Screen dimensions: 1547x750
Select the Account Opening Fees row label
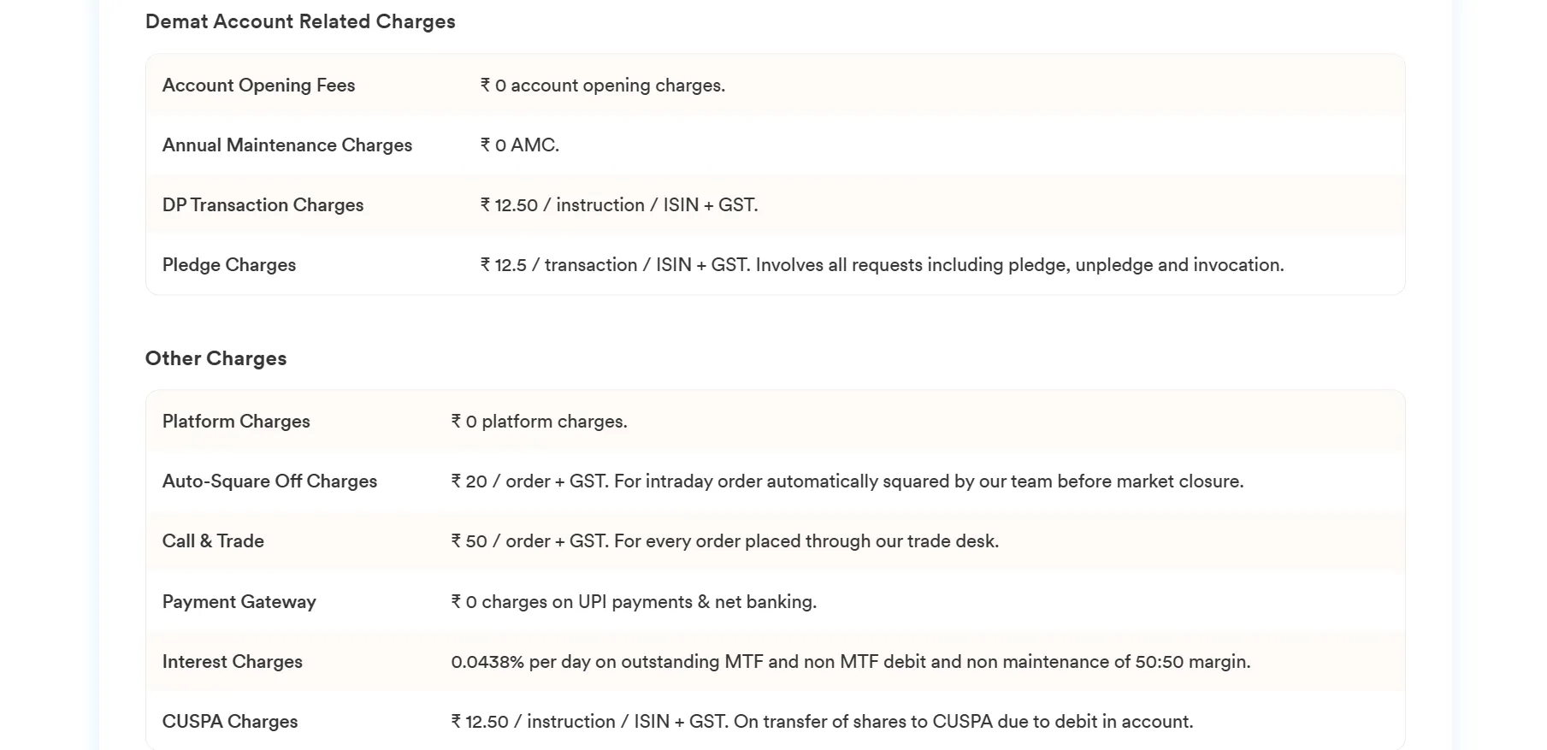(x=258, y=86)
